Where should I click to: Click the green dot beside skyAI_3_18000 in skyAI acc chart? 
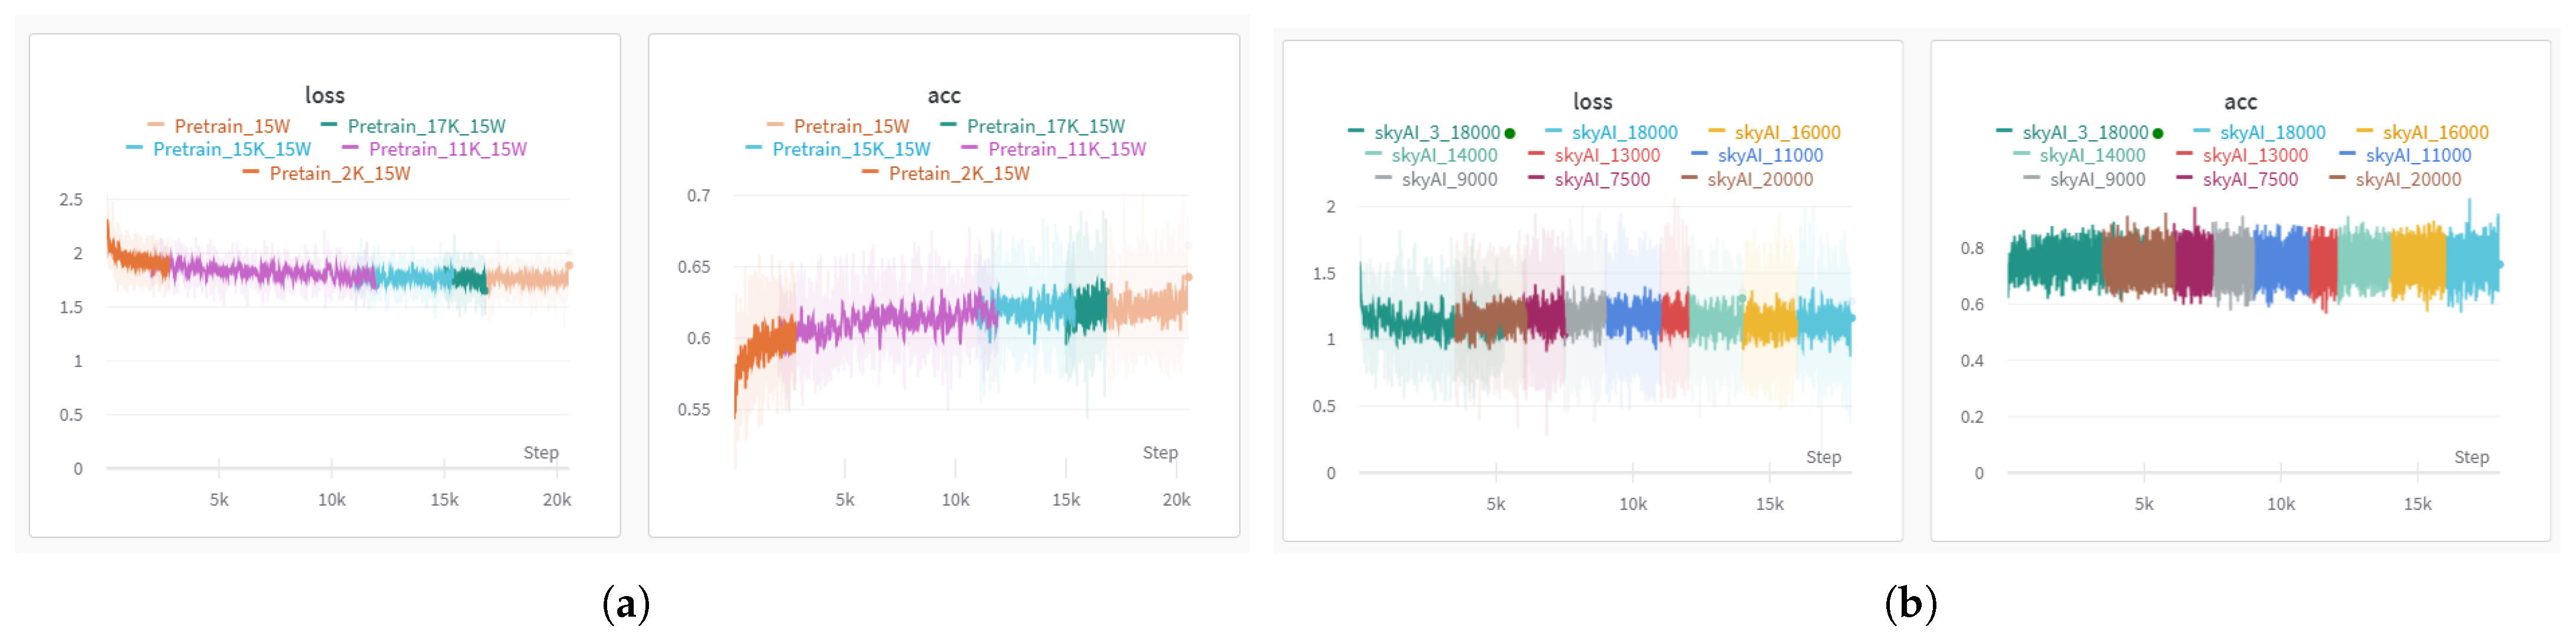point(2158,134)
